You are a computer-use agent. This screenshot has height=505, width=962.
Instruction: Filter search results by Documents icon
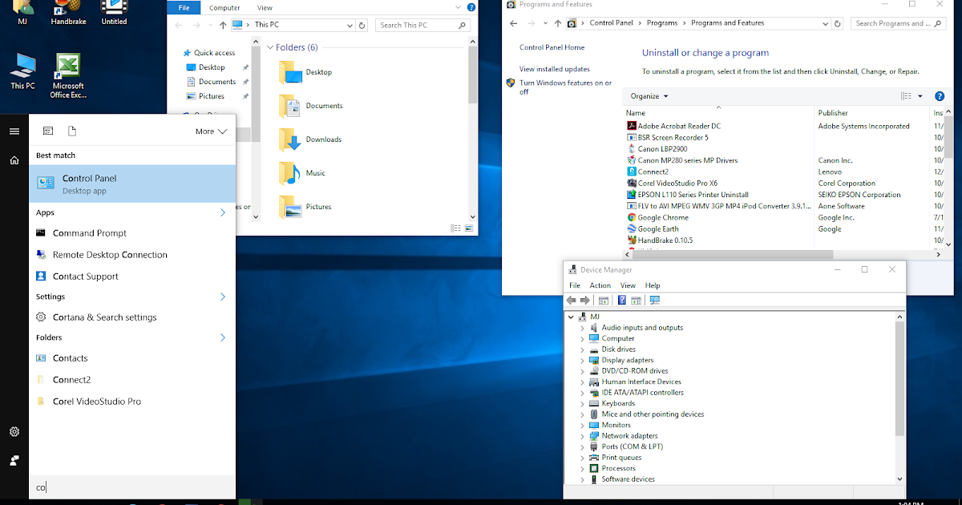72,131
